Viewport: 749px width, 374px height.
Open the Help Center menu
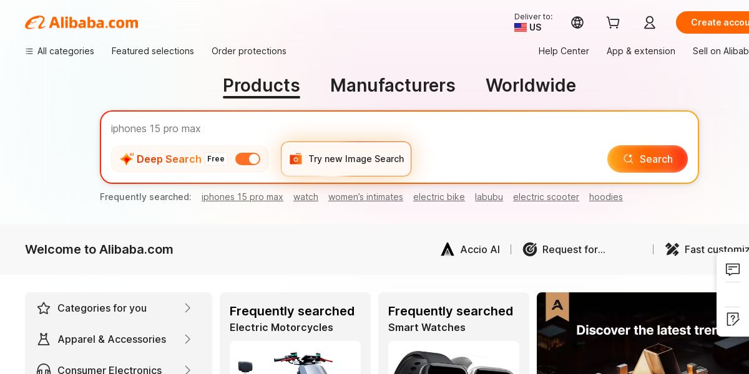[x=564, y=51]
